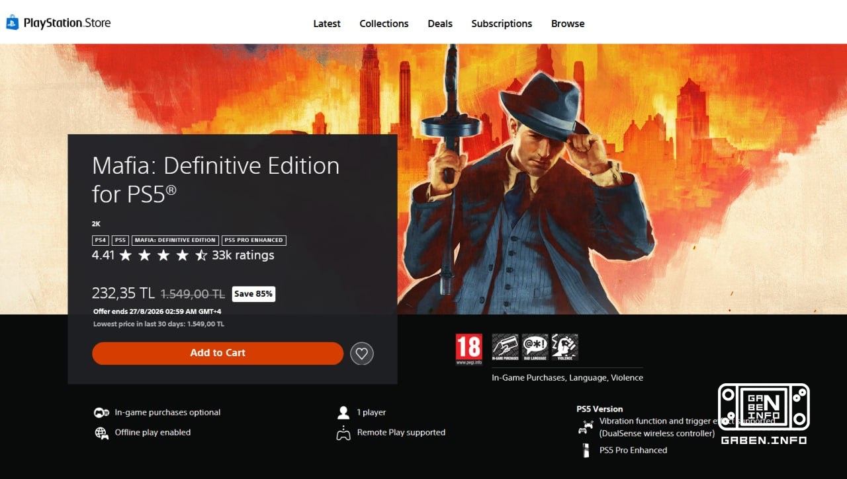Screen dimensions: 847x479
Task: Click the PS5 Version heading
Action: (x=600, y=409)
